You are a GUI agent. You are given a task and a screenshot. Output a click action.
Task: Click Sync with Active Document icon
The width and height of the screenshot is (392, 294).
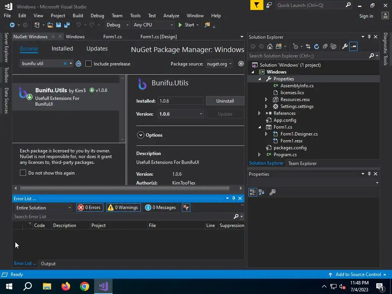tap(308, 46)
